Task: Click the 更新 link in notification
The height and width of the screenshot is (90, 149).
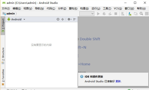Action: (118, 81)
